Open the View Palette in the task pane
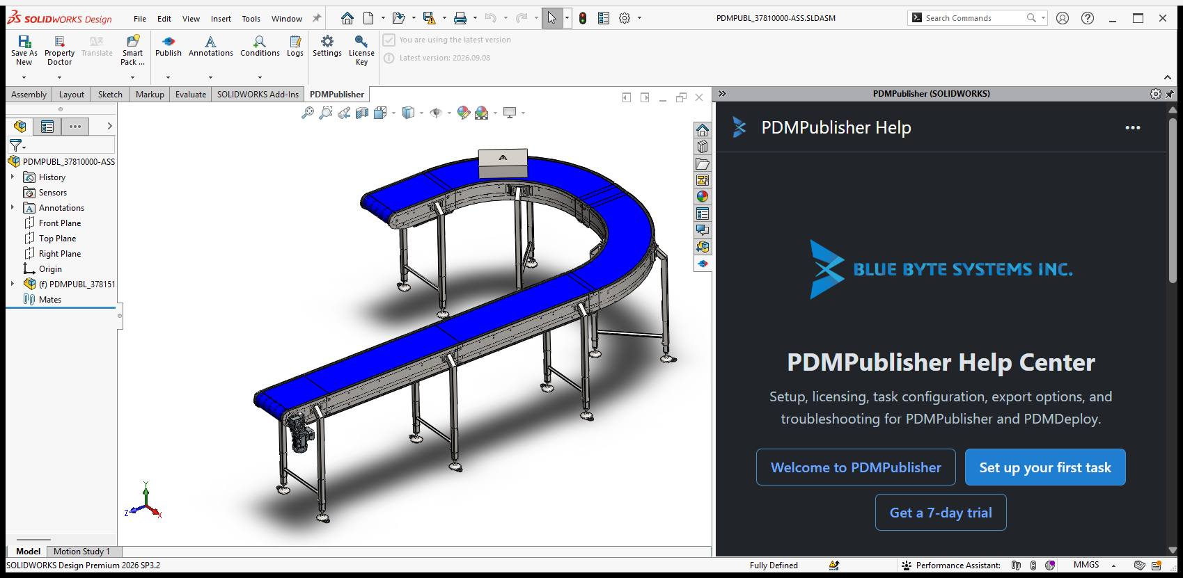 (x=703, y=180)
